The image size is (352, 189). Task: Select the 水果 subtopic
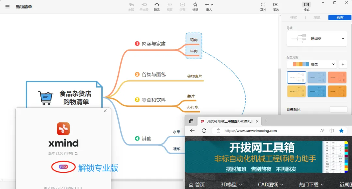(x=177, y=132)
